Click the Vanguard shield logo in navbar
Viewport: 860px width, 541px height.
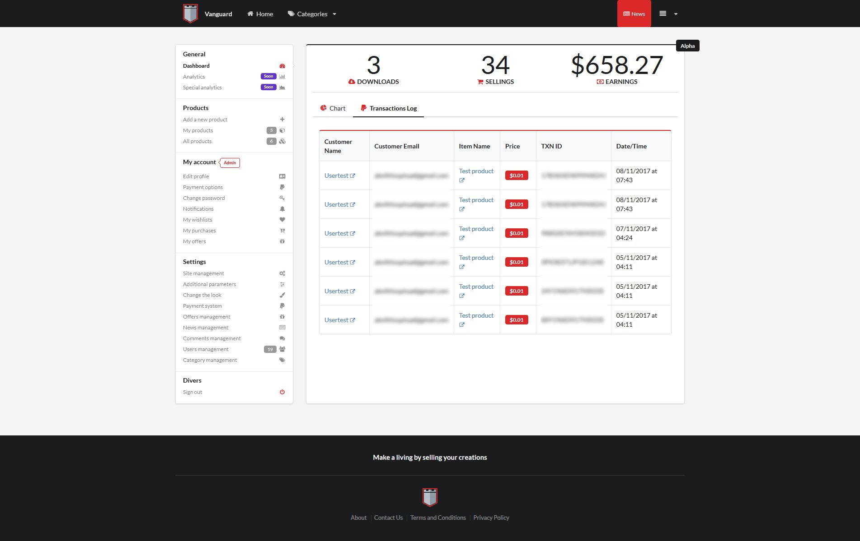coord(190,14)
